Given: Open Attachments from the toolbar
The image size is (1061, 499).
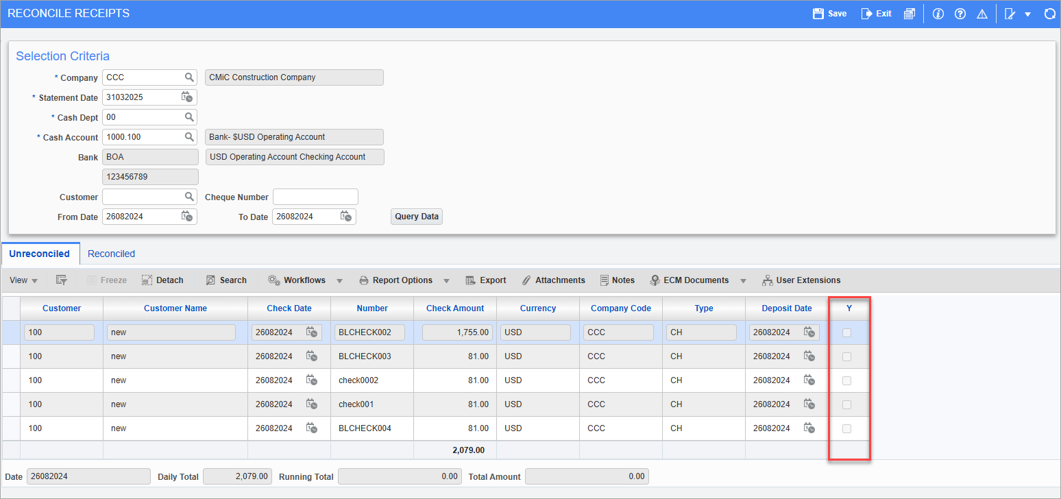Looking at the screenshot, I should pos(553,280).
